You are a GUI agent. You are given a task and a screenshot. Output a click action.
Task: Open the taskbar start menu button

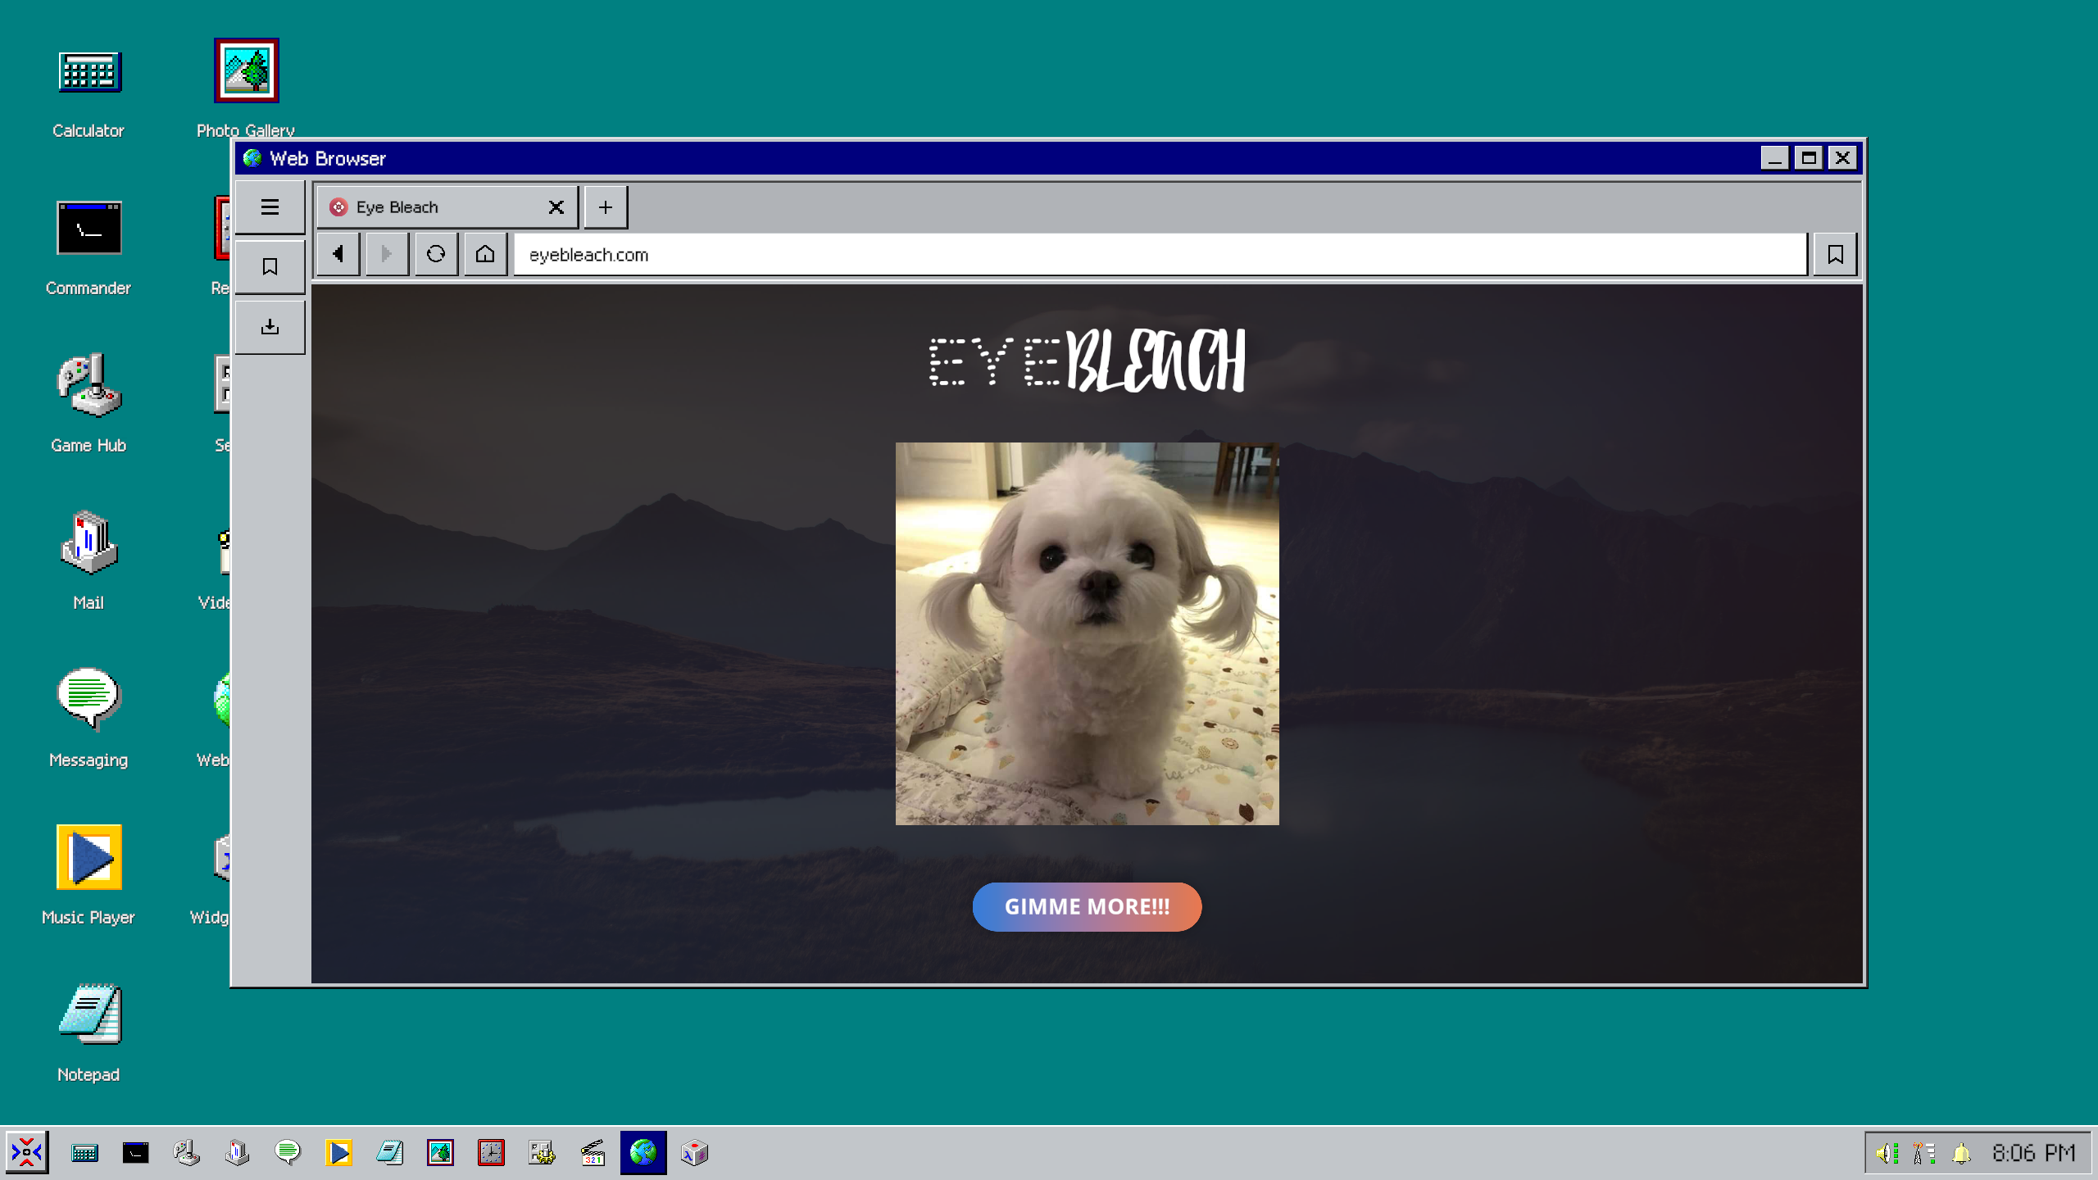27,1153
